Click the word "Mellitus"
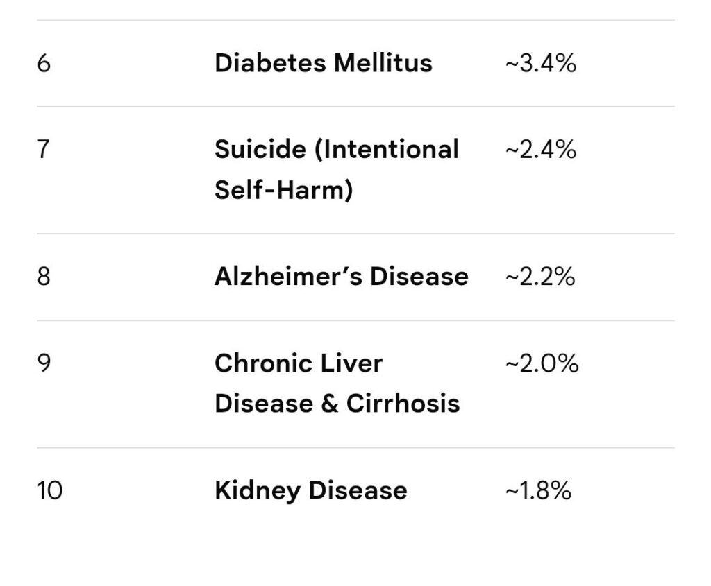 coord(383,64)
